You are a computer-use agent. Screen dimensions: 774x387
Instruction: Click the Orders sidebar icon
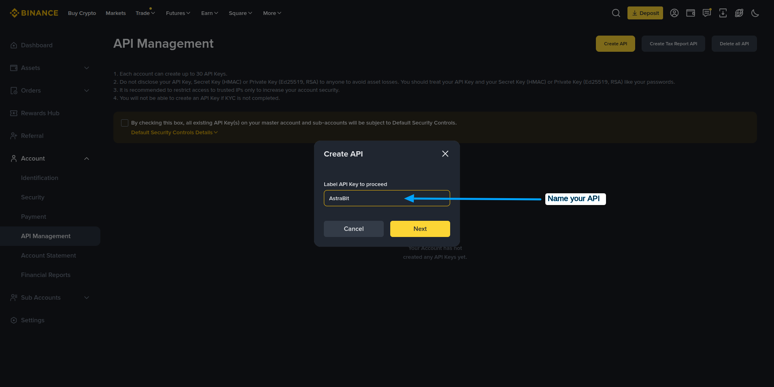pyautogui.click(x=14, y=91)
